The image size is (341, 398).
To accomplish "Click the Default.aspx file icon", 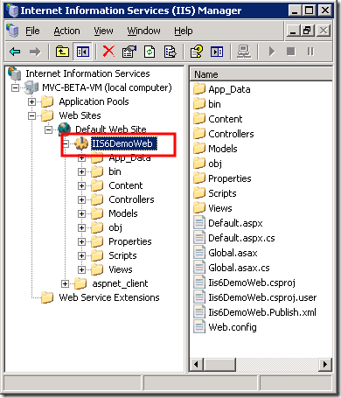I will 199,222.
